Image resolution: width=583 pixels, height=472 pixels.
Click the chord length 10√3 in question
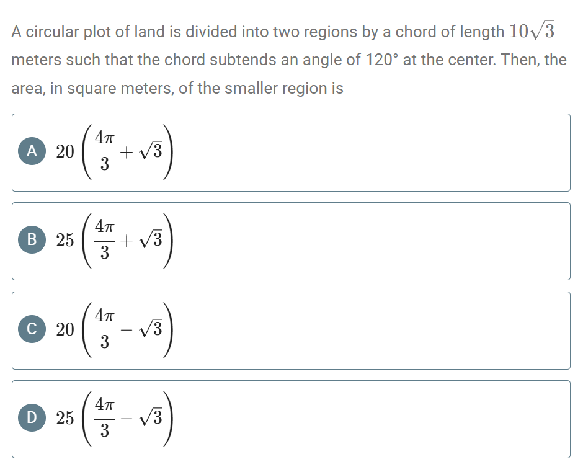coord(531,31)
